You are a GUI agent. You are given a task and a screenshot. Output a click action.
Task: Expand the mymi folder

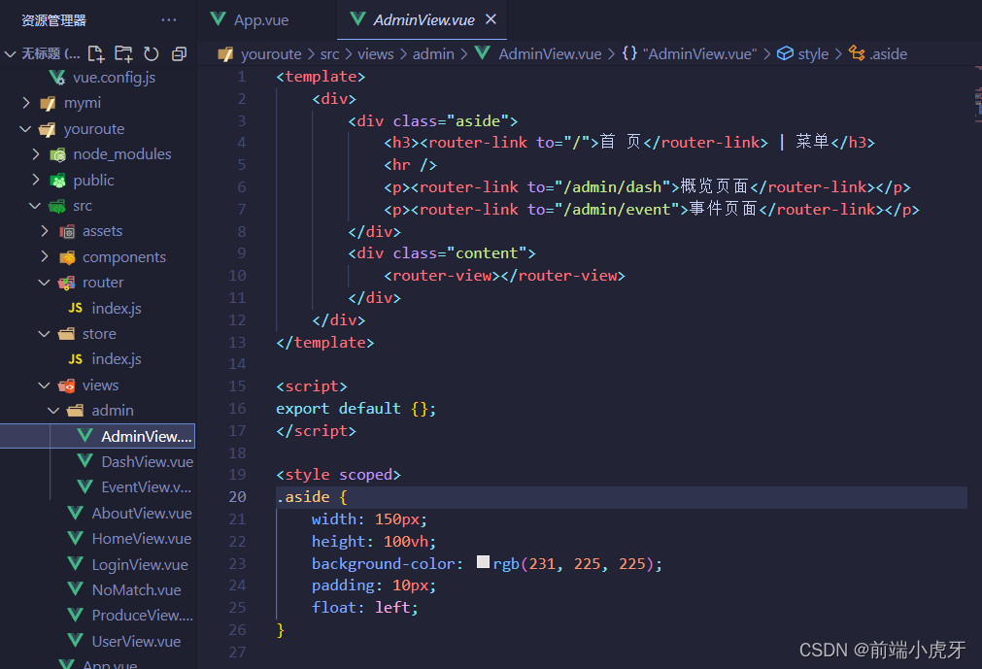click(25, 103)
